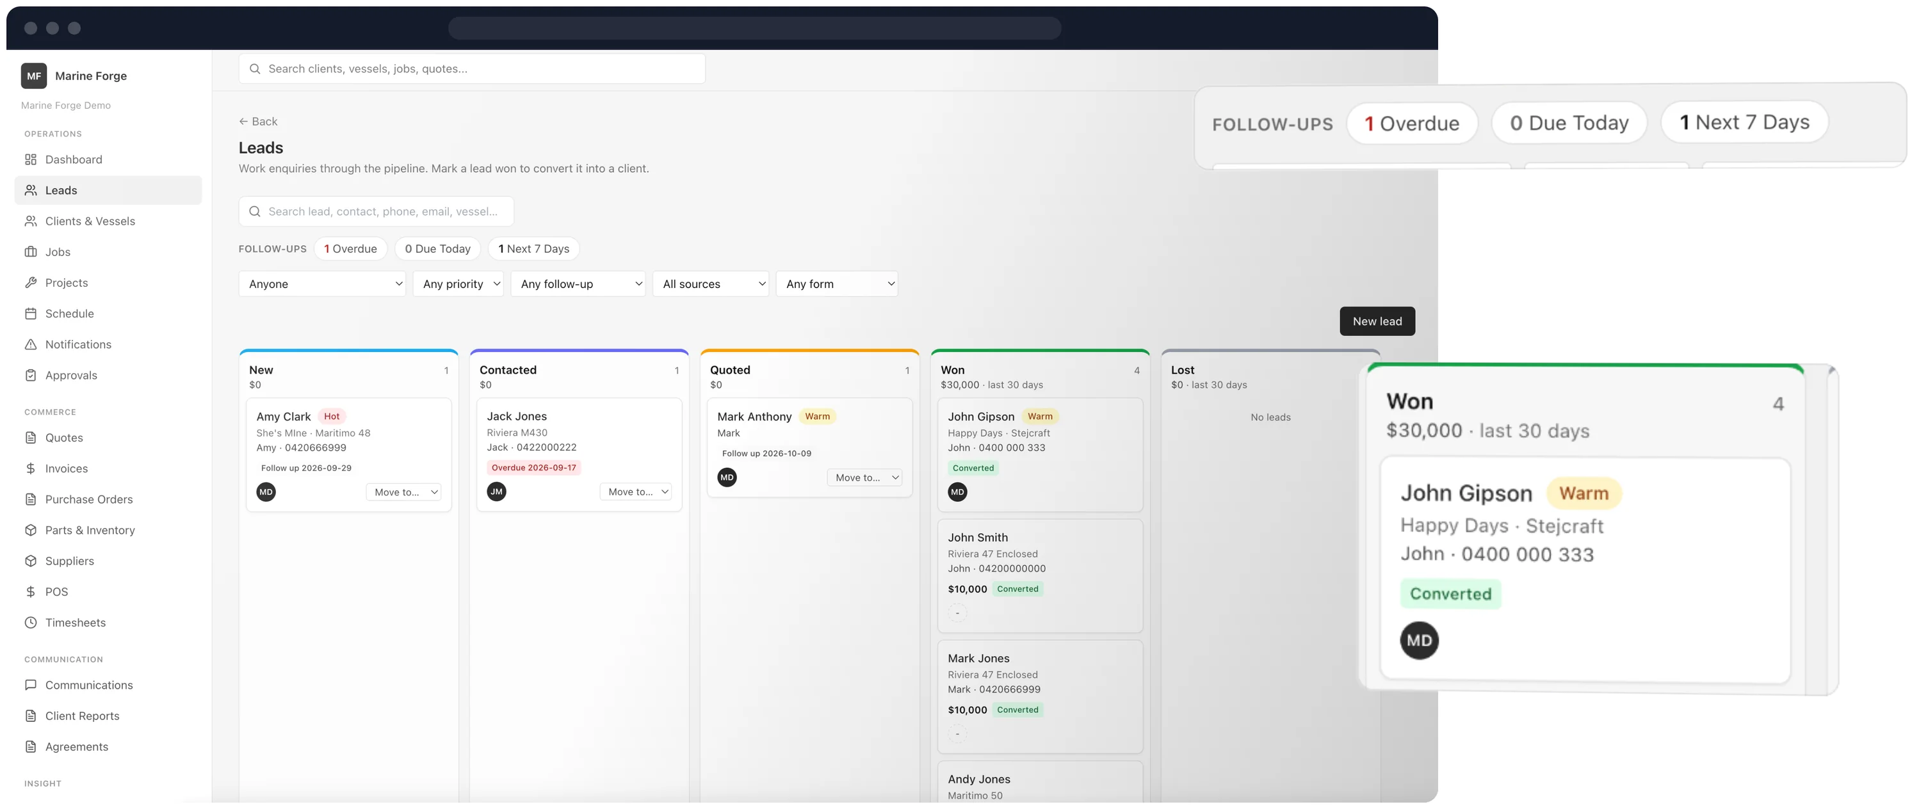
Task: Open Move to dropdown on Jack Jones card
Action: tap(635, 492)
